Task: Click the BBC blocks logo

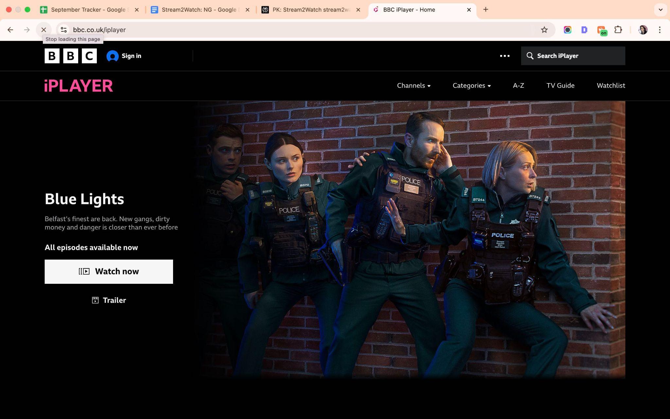Action: pyautogui.click(x=70, y=56)
